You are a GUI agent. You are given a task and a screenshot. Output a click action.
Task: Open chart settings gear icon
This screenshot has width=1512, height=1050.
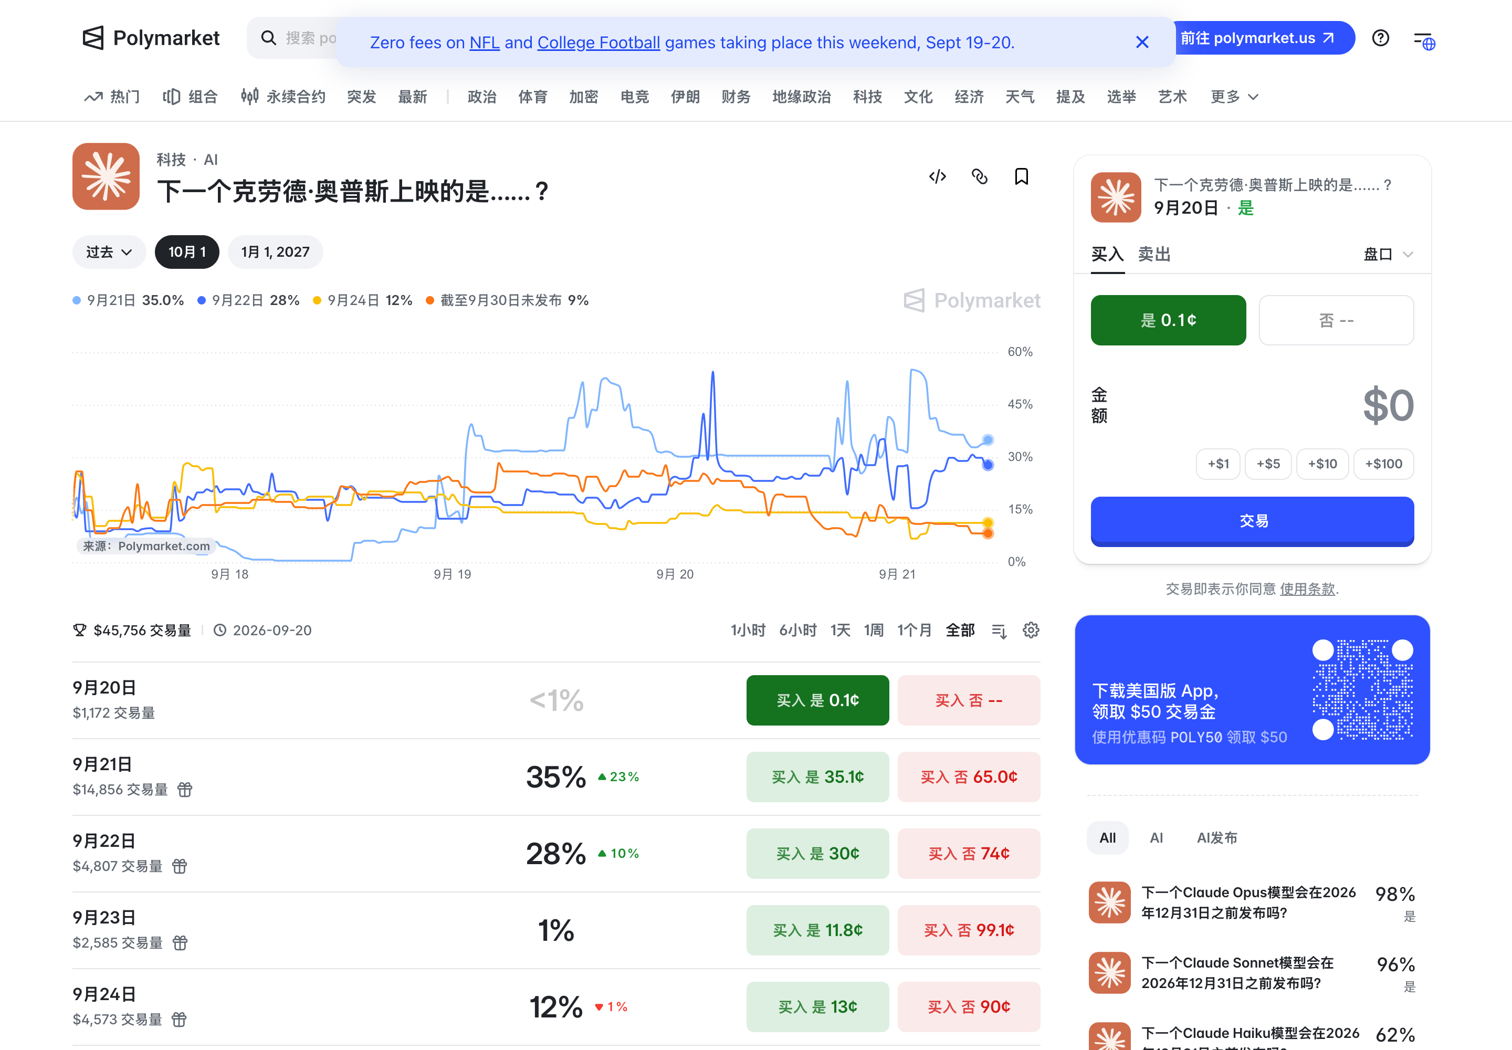coord(1031,631)
